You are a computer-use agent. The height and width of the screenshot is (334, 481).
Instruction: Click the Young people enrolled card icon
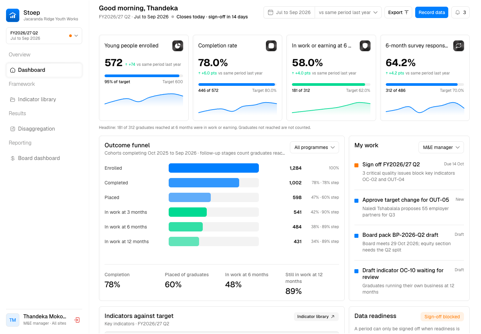[x=178, y=46]
